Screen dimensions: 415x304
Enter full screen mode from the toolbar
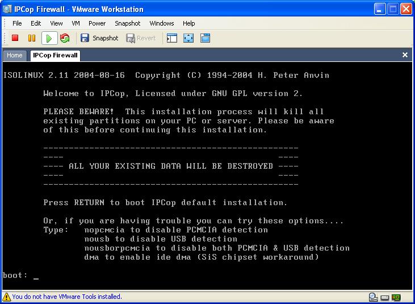[x=188, y=38]
